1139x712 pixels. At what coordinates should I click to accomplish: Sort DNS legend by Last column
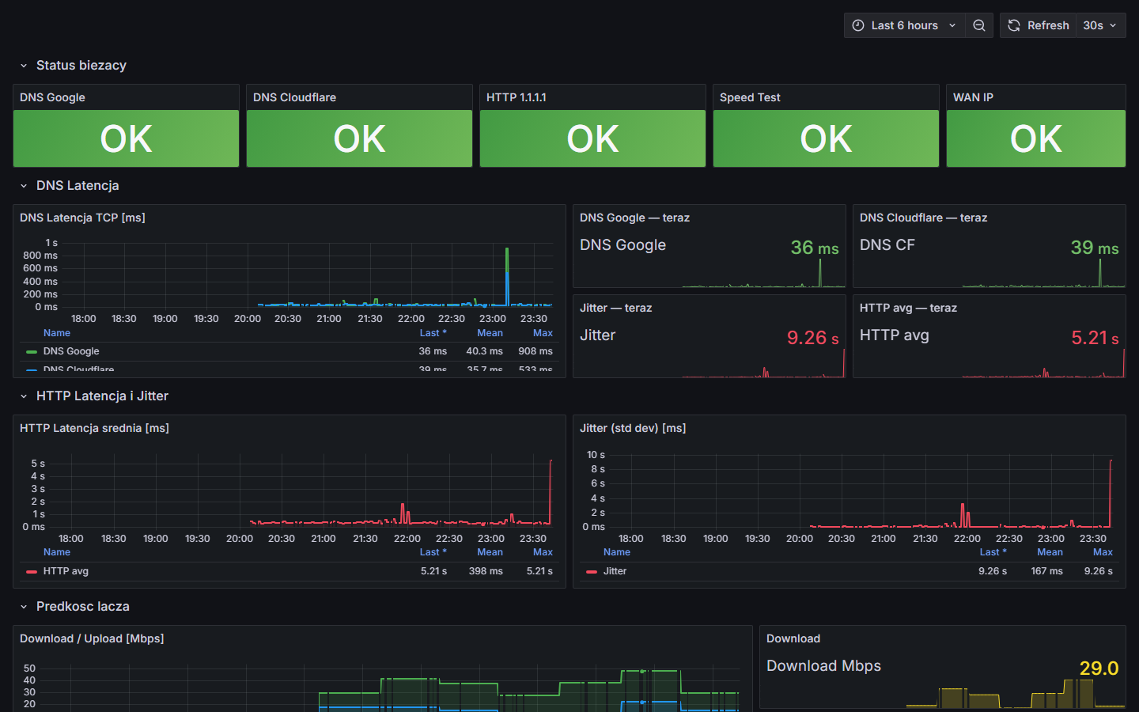tap(432, 333)
